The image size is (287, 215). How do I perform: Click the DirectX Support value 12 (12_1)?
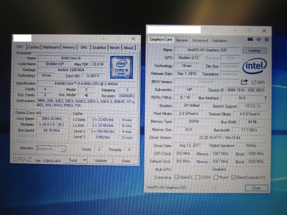pos(253,106)
